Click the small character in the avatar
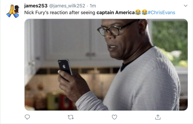The height and width of the screenshot is (124, 193). (17, 9)
